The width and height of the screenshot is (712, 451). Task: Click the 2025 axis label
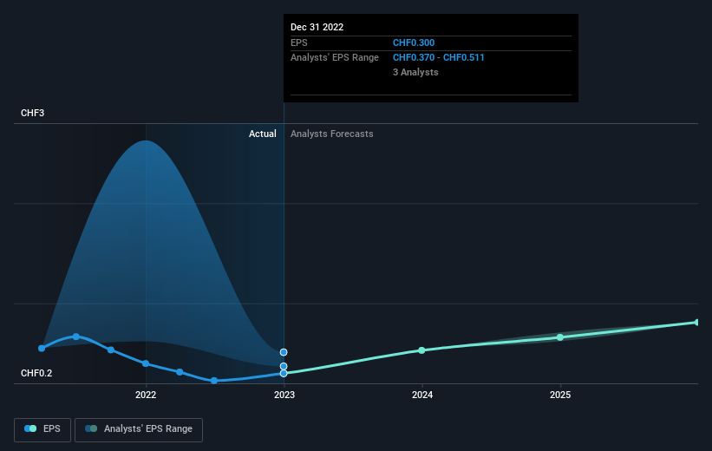(560, 395)
